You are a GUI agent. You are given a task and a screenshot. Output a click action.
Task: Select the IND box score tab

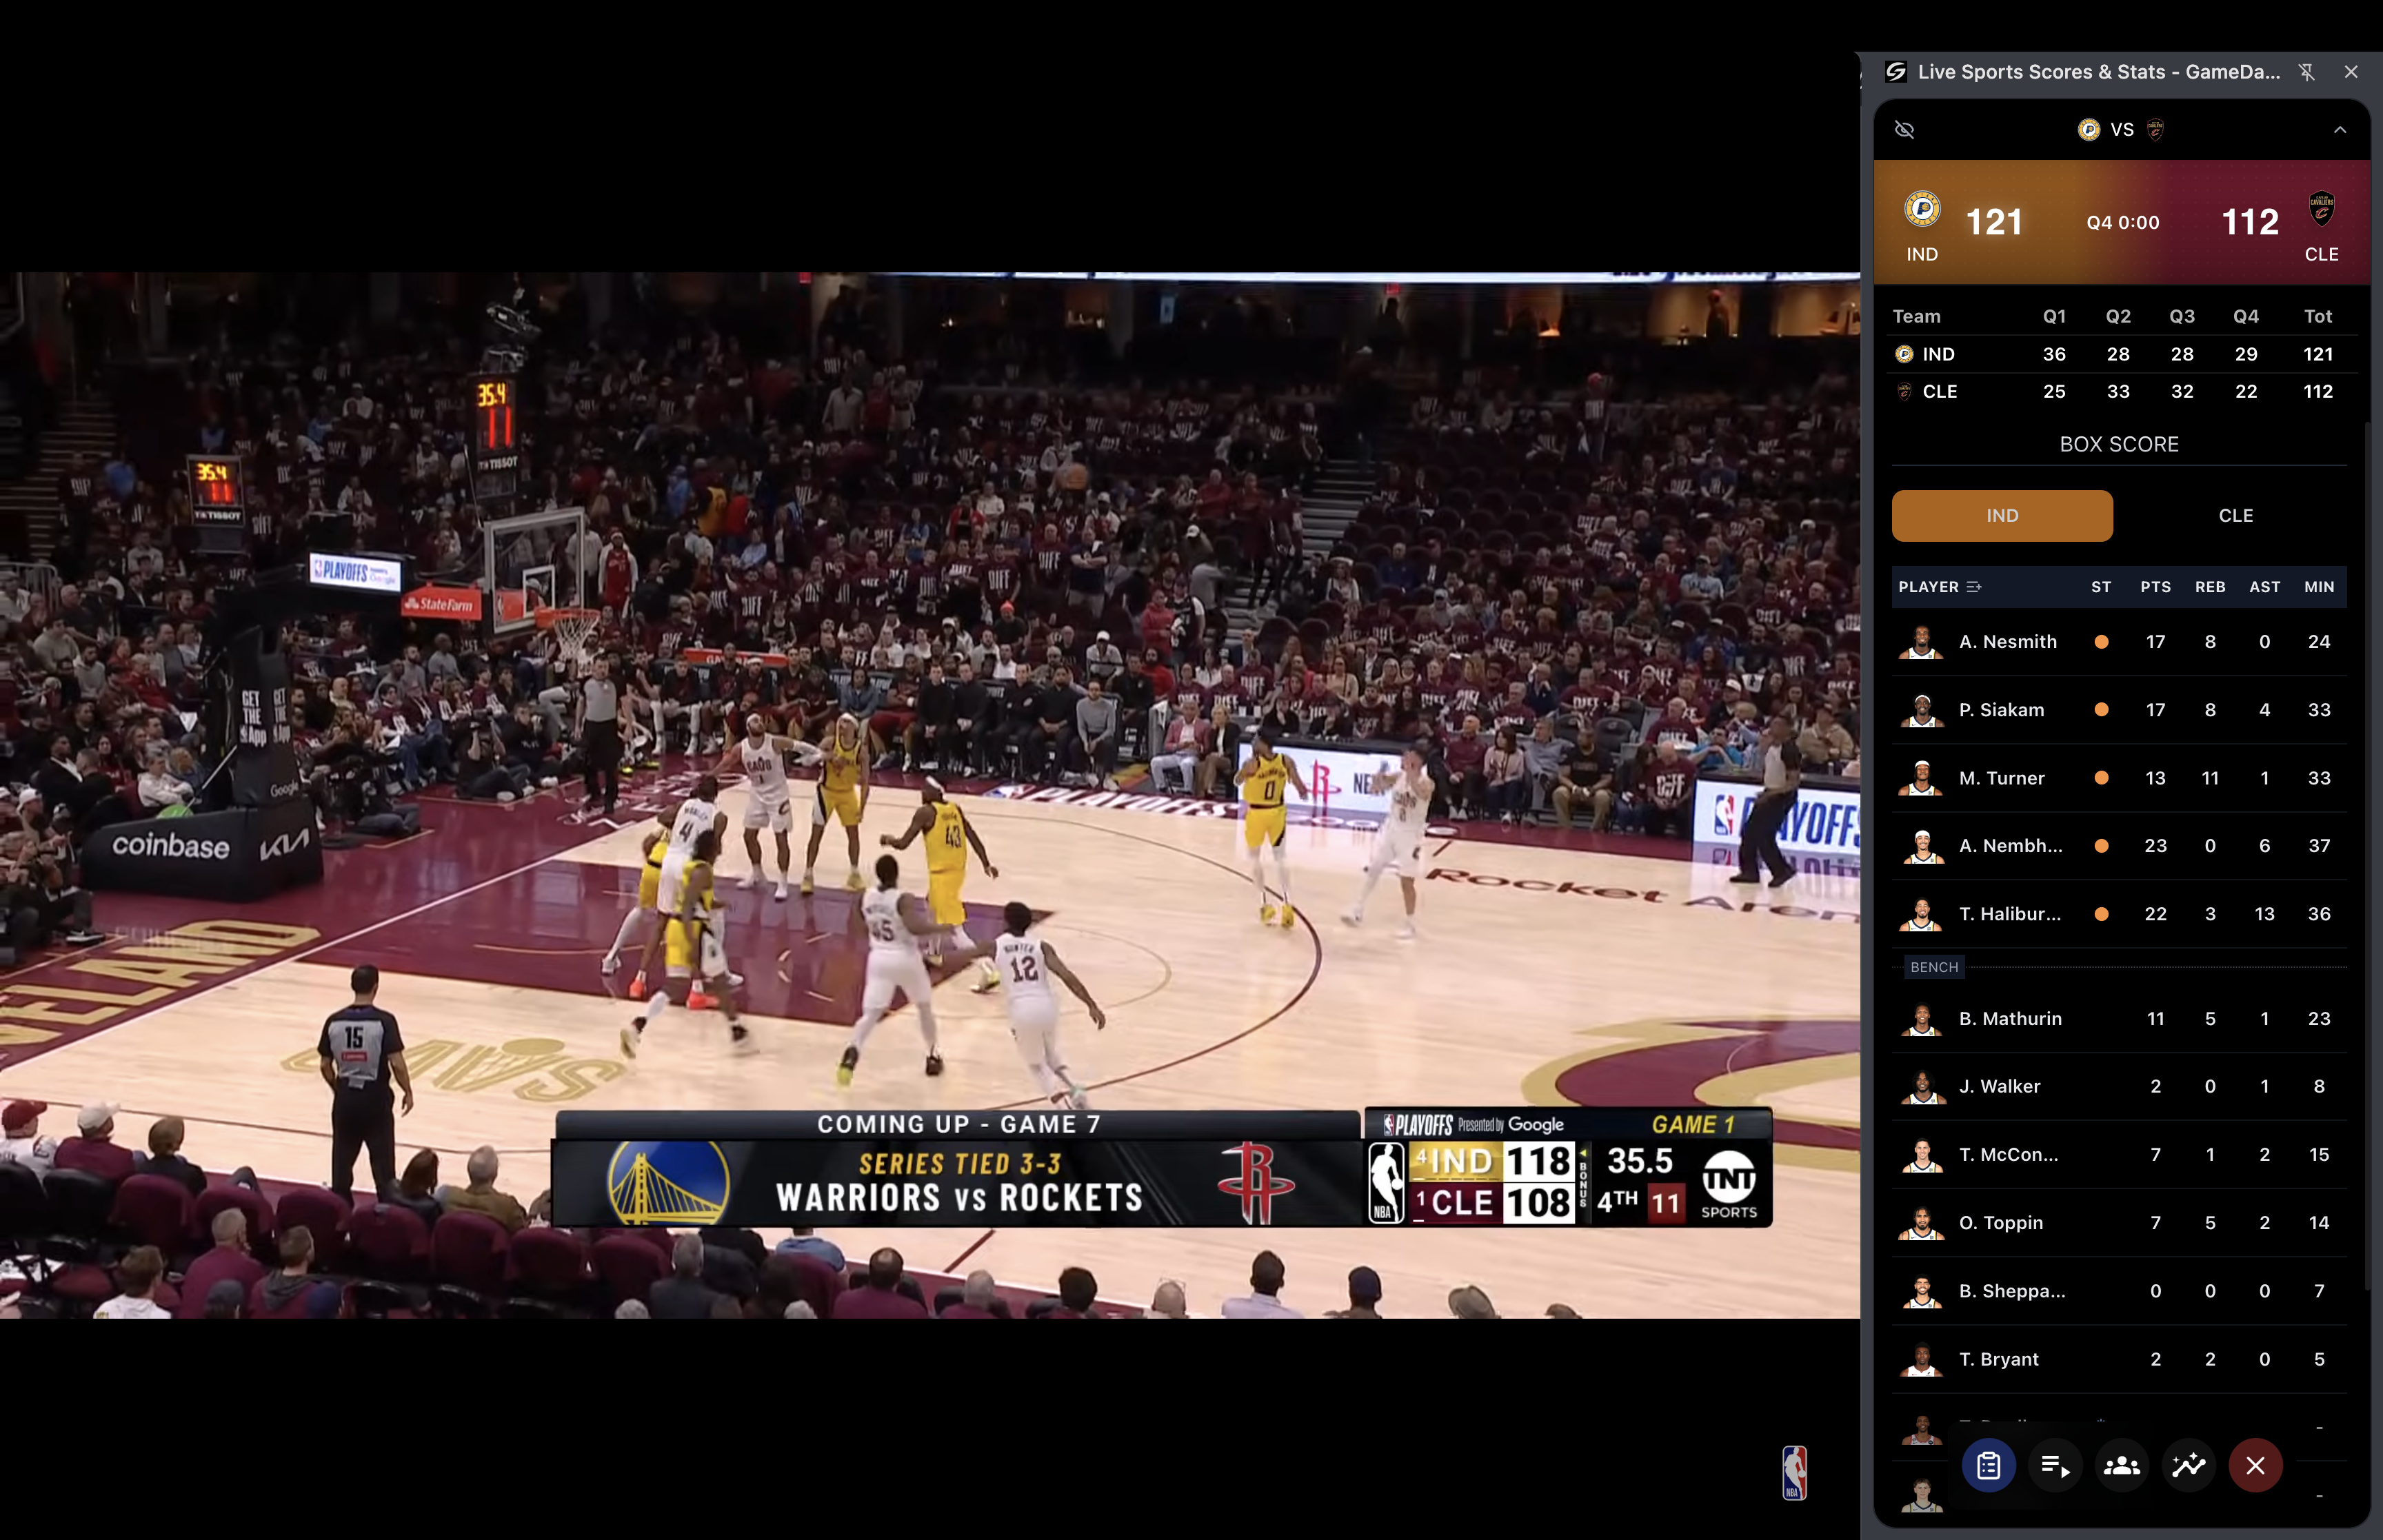pyautogui.click(x=2002, y=516)
